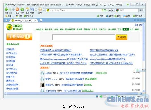Open the 文件(F) File menu
The image size is (151, 110).
pyautogui.click(x=78, y=5)
